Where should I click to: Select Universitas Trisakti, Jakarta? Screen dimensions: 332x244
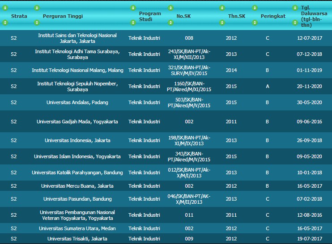coord(77,239)
